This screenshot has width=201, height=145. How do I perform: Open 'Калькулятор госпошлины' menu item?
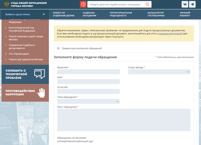[156, 14]
